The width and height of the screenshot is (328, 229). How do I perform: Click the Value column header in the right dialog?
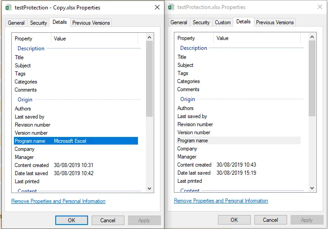point(223,38)
